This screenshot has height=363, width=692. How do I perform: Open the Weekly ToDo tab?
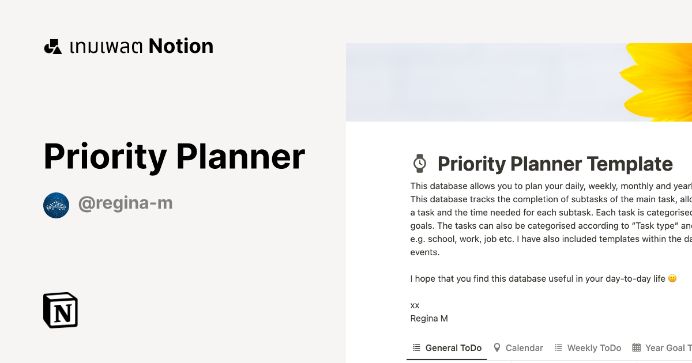(595, 347)
